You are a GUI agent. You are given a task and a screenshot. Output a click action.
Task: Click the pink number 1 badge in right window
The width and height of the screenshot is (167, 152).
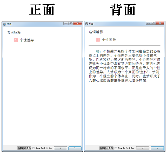pos(98,40)
